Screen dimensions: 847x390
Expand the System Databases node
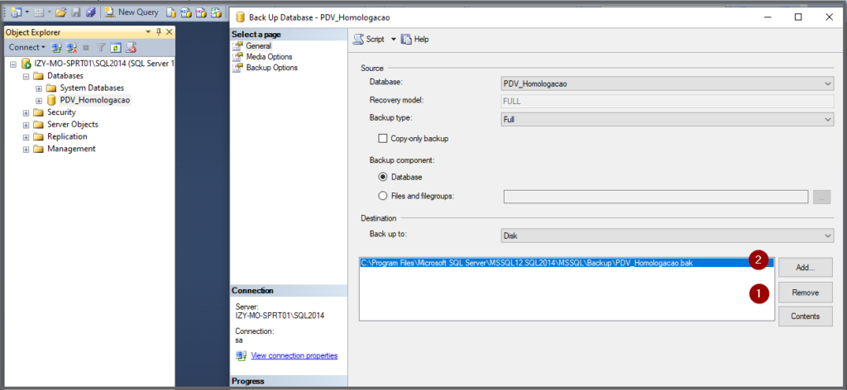point(38,88)
